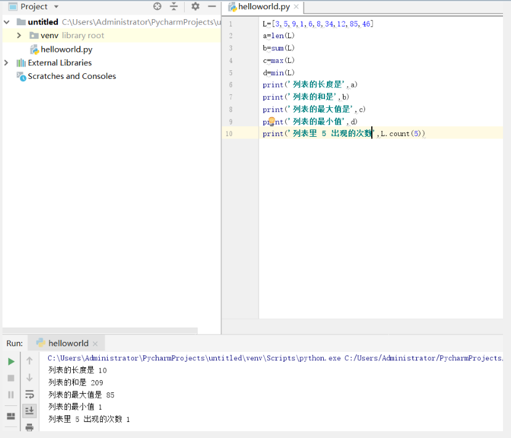
Task: Go up the stack trace arrow
Action: click(x=30, y=360)
